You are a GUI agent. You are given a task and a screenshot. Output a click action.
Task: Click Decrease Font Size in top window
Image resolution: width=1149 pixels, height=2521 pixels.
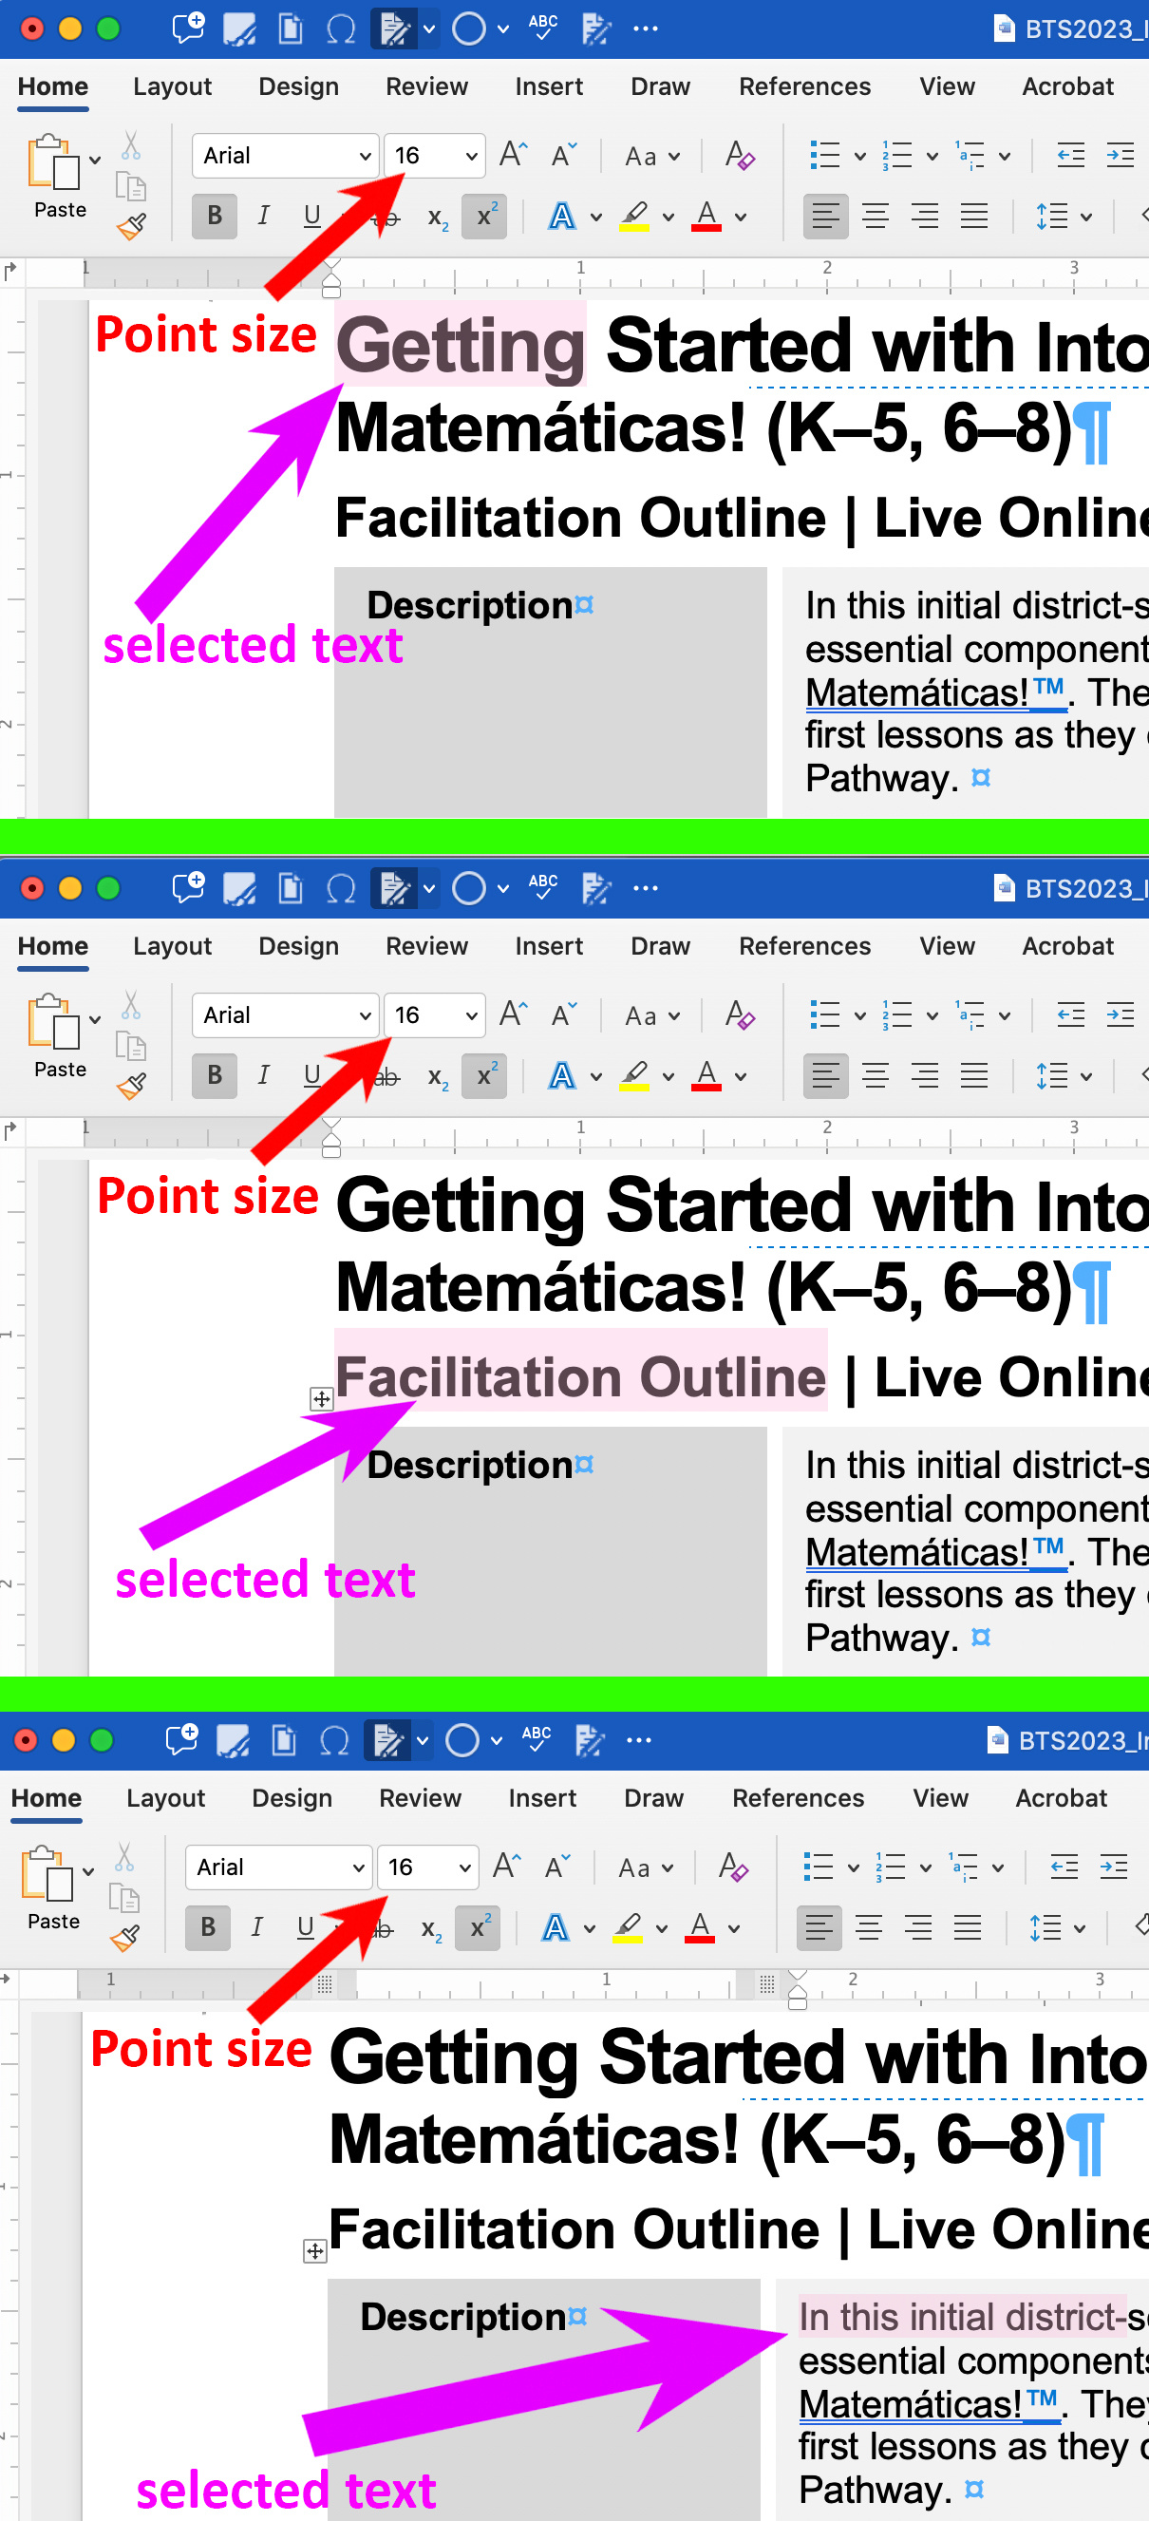click(564, 155)
